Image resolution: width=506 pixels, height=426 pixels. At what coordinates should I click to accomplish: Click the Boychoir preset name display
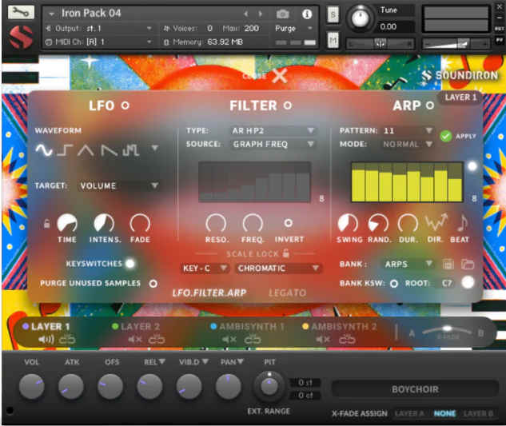coord(413,389)
